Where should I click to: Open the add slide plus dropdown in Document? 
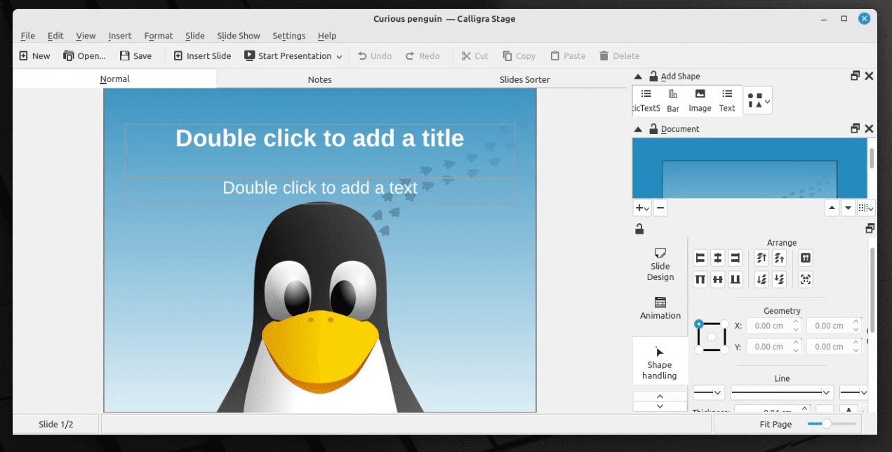tap(642, 208)
